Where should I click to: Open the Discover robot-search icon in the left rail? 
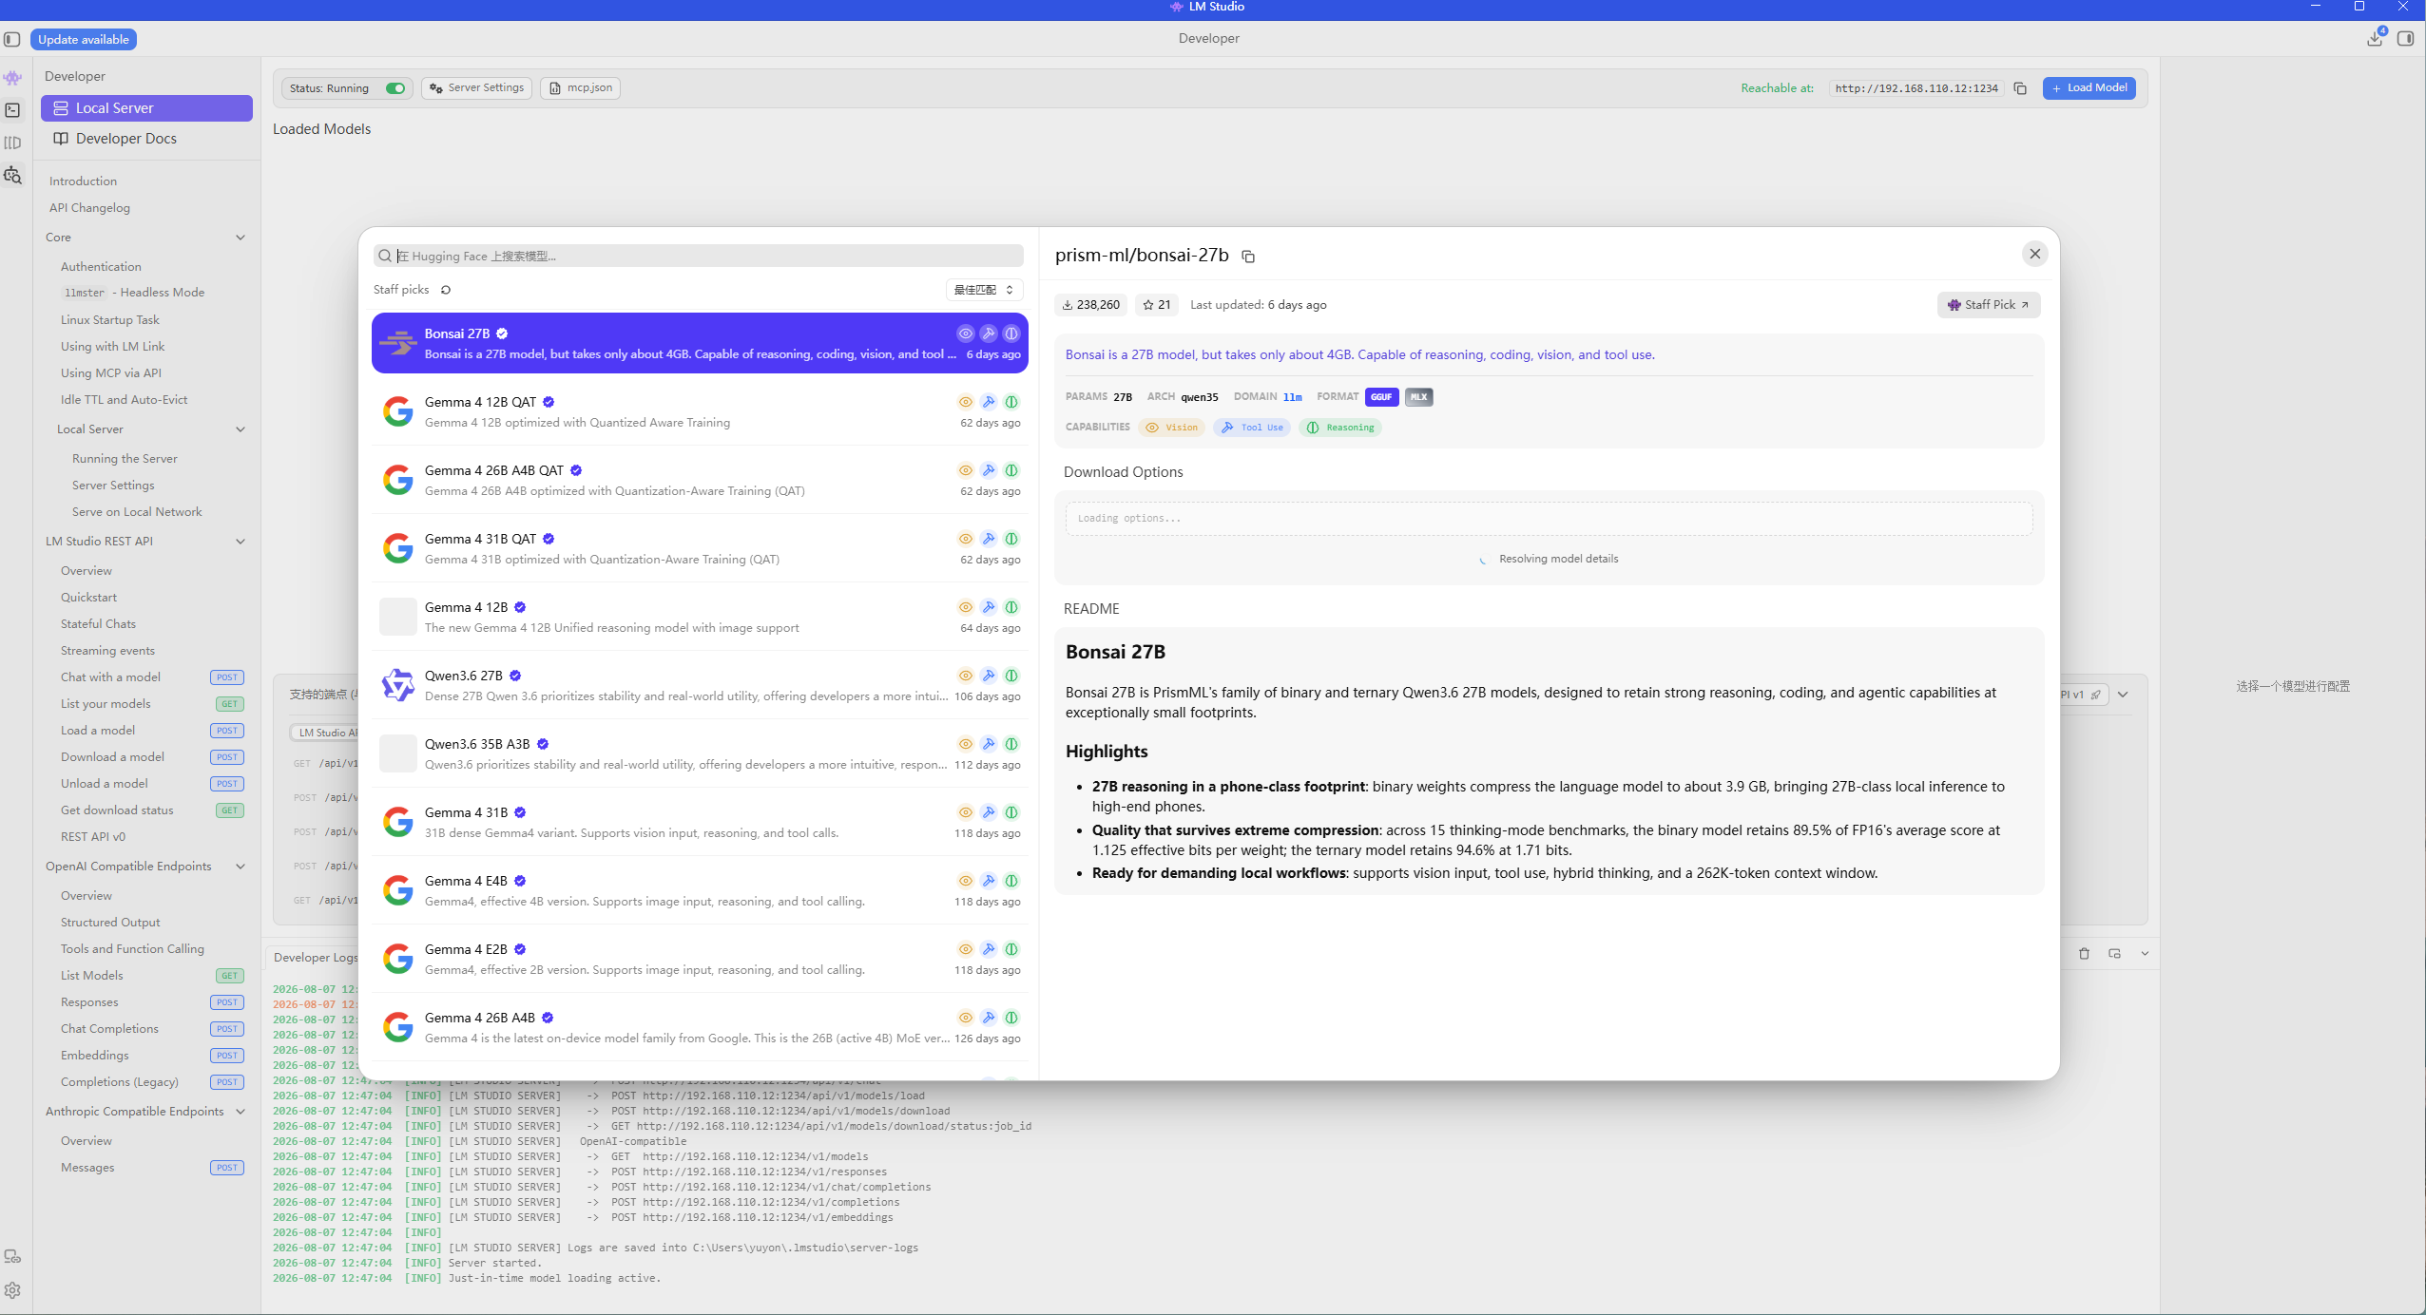(12, 175)
